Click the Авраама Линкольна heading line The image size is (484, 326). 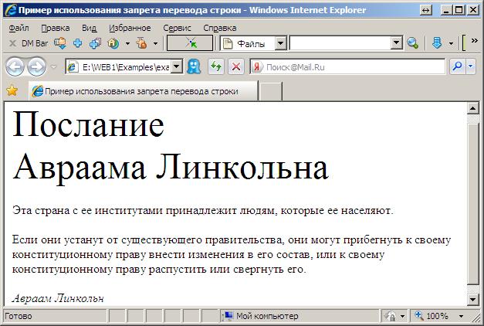point(171,168)
